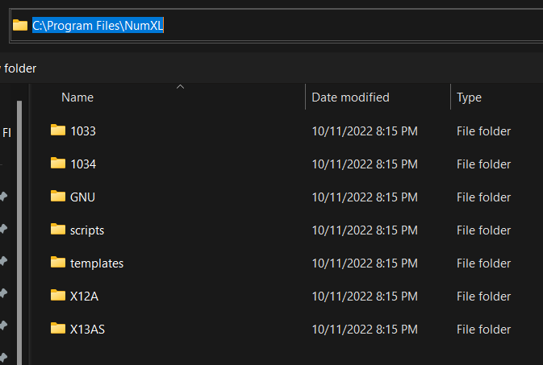
Task: Click the folder name X13AS
Action: tap(87, 330)
